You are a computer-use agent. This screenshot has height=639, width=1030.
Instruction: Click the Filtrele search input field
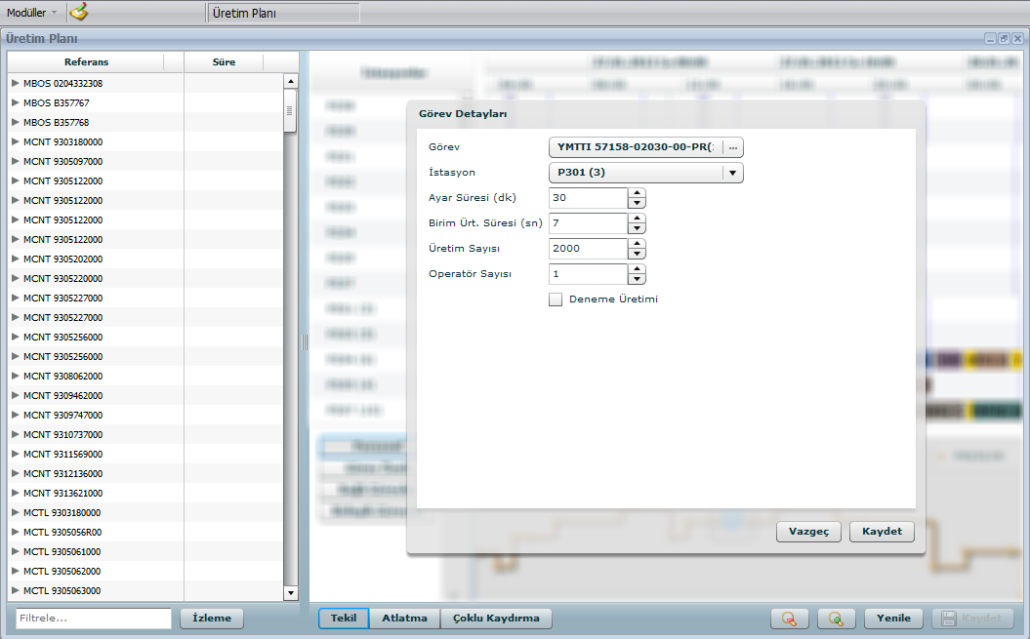click(93, 619)
